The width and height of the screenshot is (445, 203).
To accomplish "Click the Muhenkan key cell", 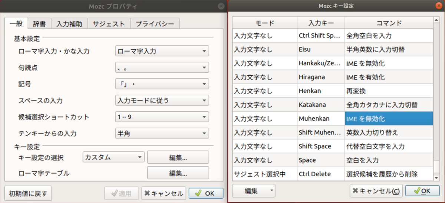I will click(321, 119).
